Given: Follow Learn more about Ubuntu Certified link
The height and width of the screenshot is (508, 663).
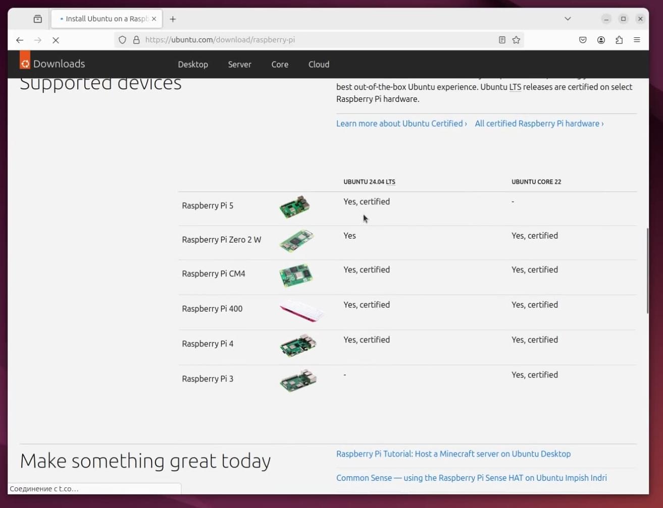Looking at the screenshot, I should (x=401, y=124).
